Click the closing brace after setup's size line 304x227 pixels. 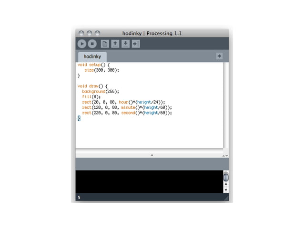pyautogui.click(x=79, y=76)
